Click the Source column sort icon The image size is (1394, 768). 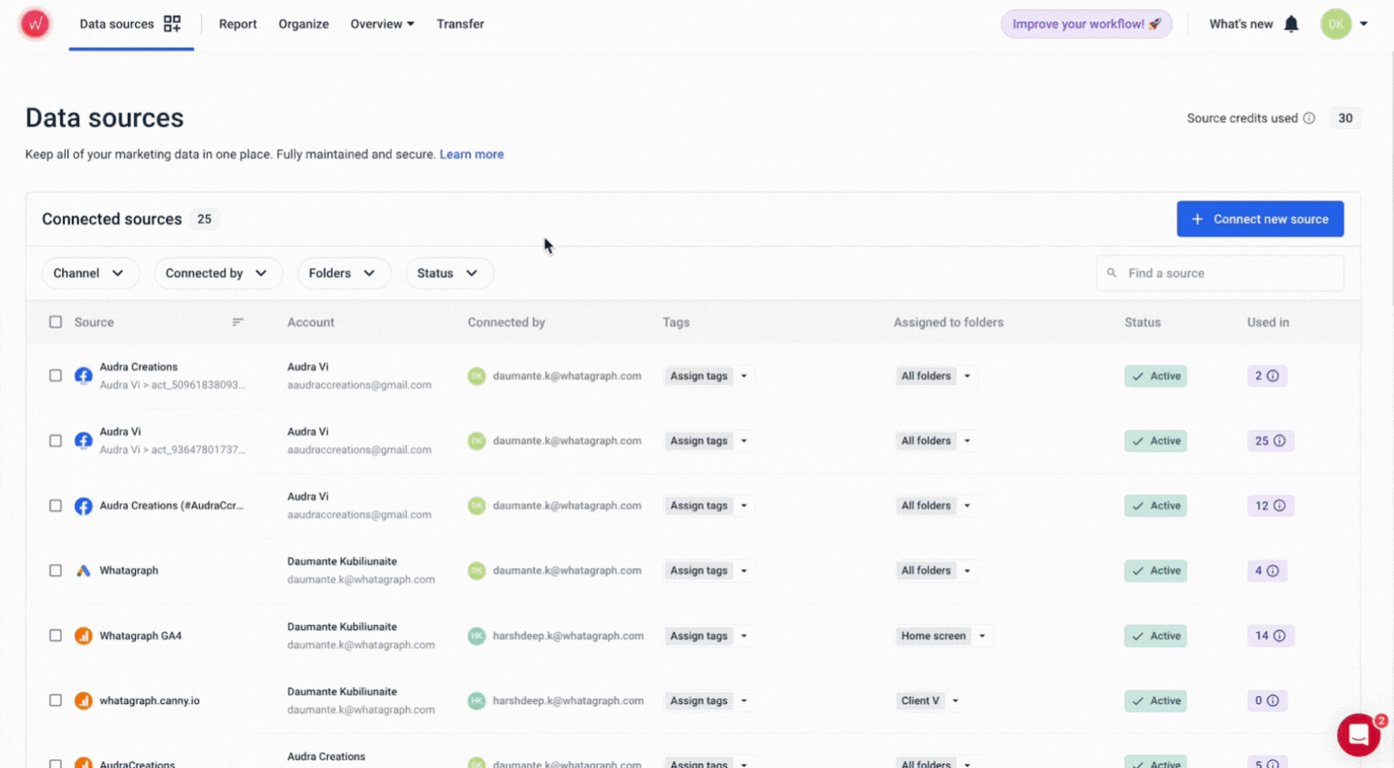point(237,322)
